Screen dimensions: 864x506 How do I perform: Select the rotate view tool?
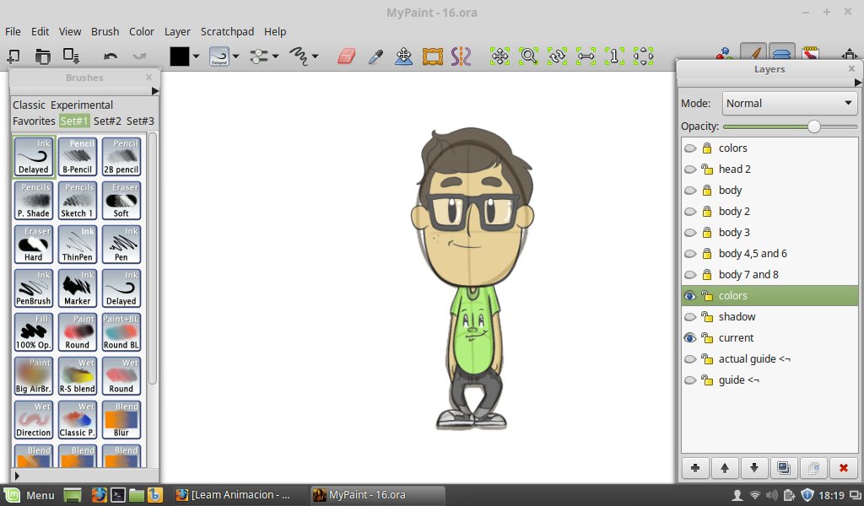[x=557, y=56]
